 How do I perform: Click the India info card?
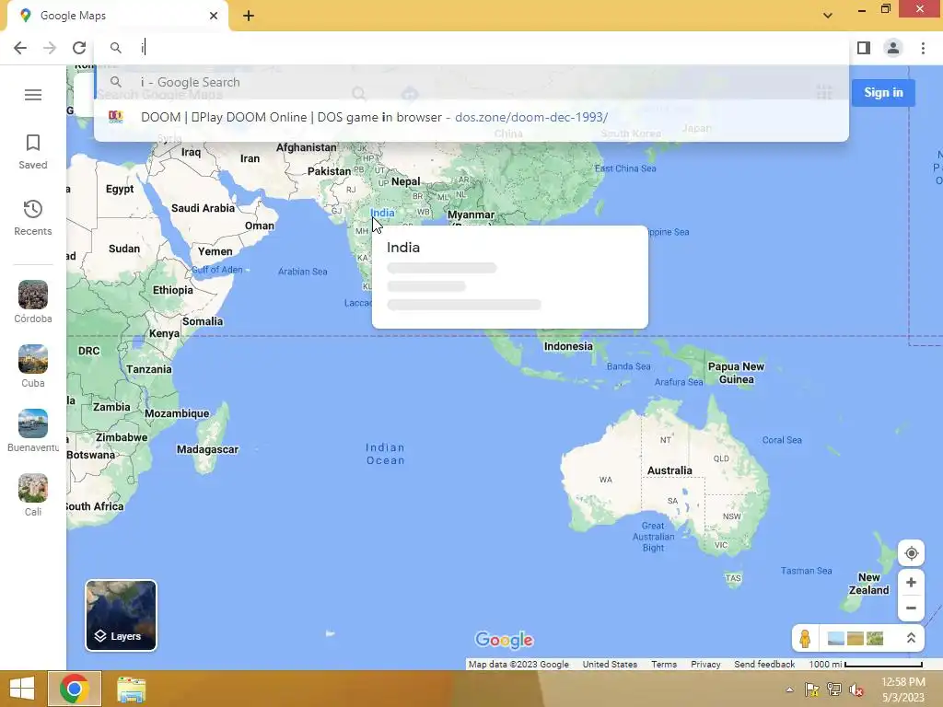coord(510,277)
